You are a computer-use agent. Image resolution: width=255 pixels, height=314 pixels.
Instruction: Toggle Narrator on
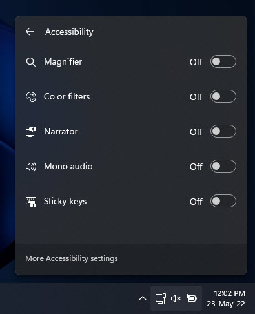[223, 131]
